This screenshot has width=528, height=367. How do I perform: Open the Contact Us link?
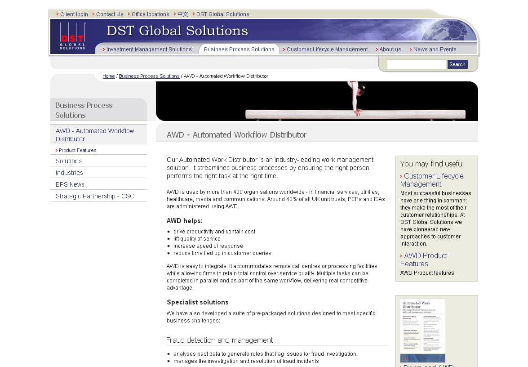coord(109,14)
